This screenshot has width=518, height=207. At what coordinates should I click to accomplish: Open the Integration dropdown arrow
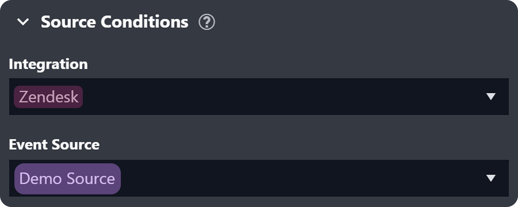[491, 96]
